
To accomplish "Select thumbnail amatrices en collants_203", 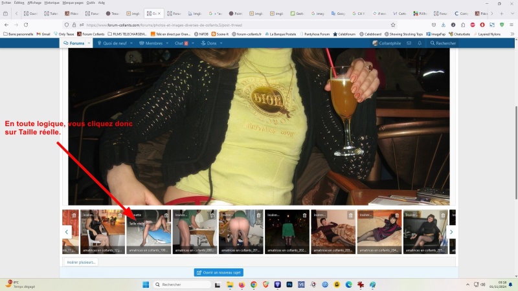I will pyautogui.click(x=333, y=232).
